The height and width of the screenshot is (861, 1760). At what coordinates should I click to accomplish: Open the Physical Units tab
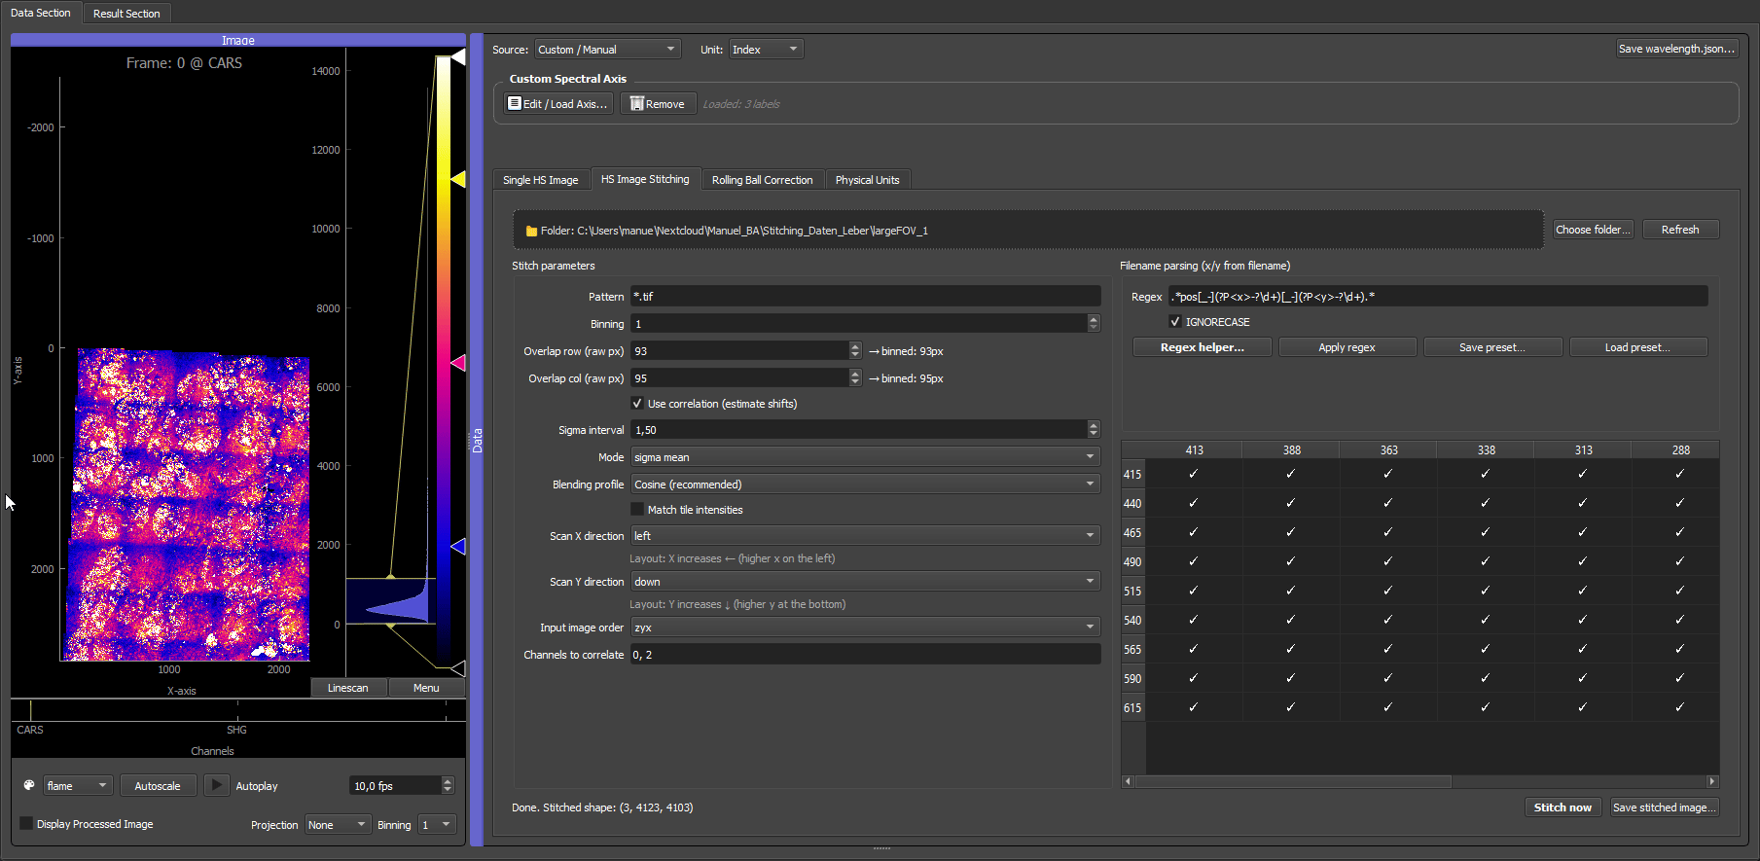tap(867, 180)
